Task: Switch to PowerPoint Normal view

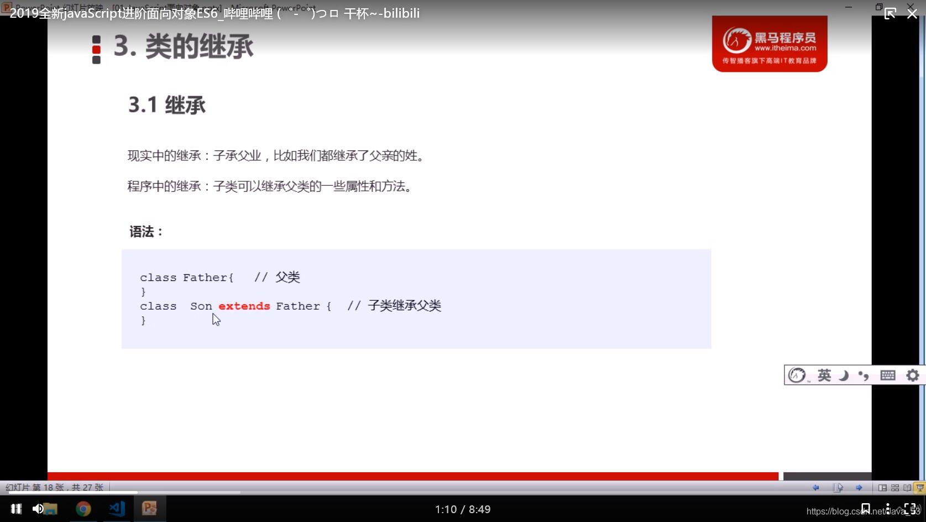Action: tap(882, 488)
